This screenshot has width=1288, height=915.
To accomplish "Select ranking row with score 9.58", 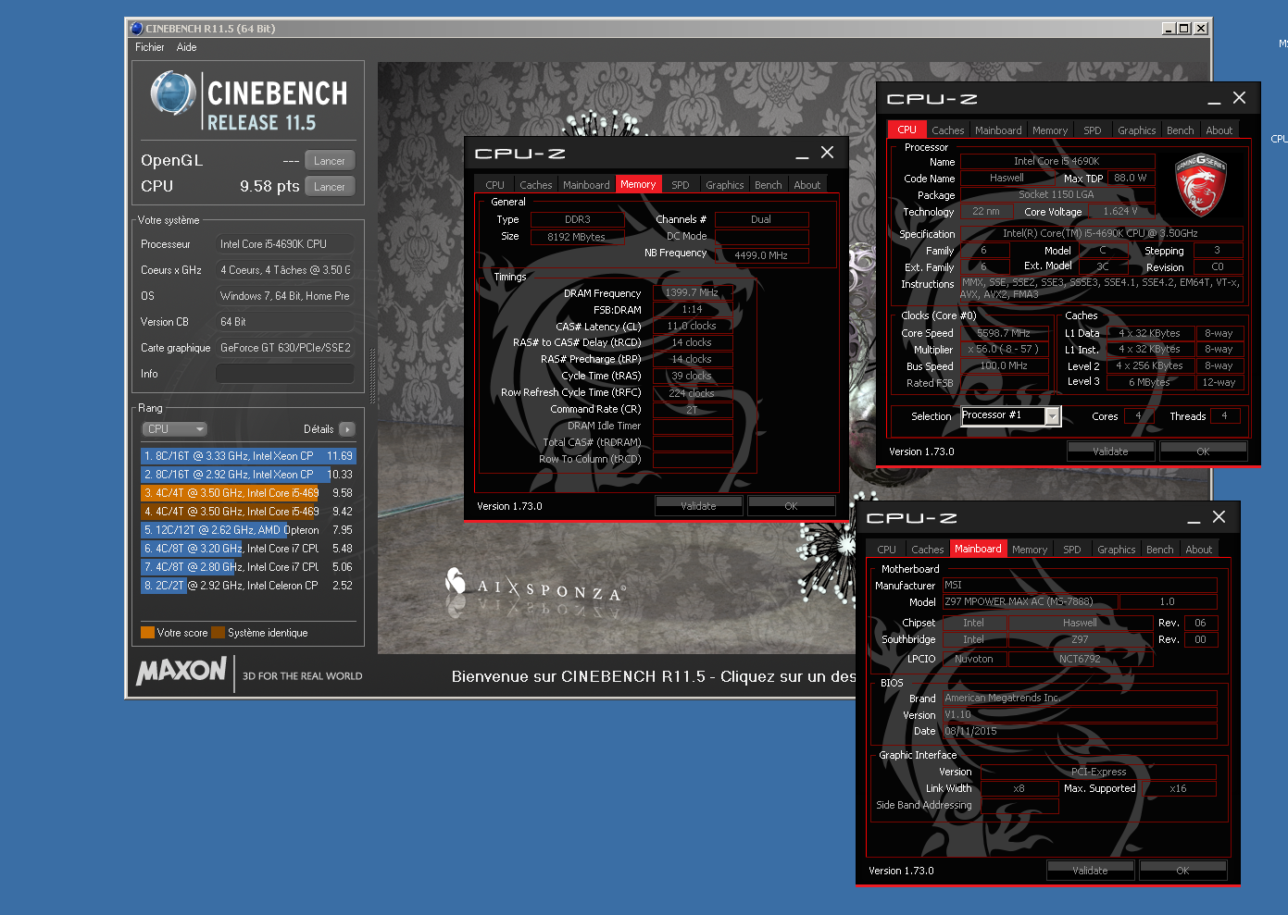I will (248, 493).
